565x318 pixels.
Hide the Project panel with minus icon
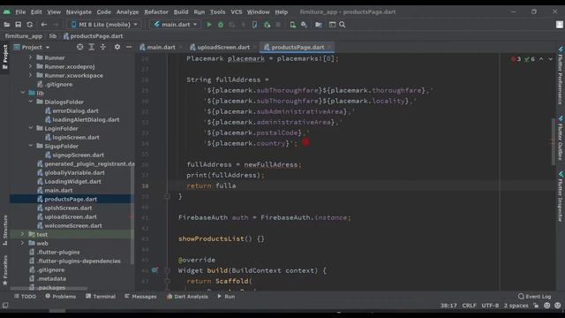129,47
